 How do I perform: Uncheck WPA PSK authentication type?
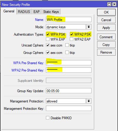coord(48,34)
